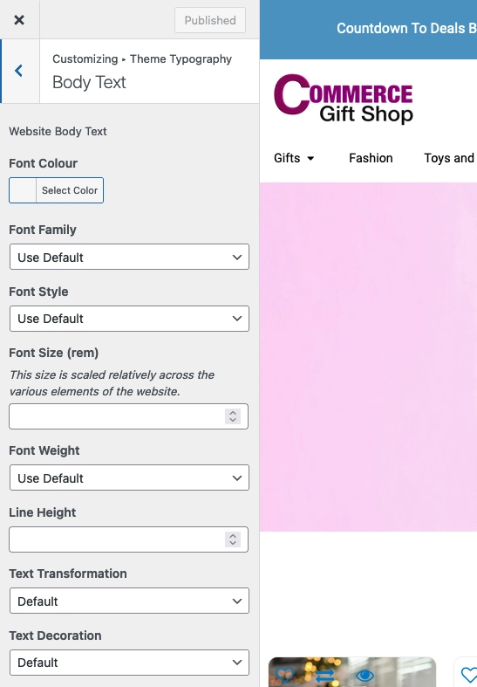Click the Font Colour swatch preview

[x=23, y=190]
